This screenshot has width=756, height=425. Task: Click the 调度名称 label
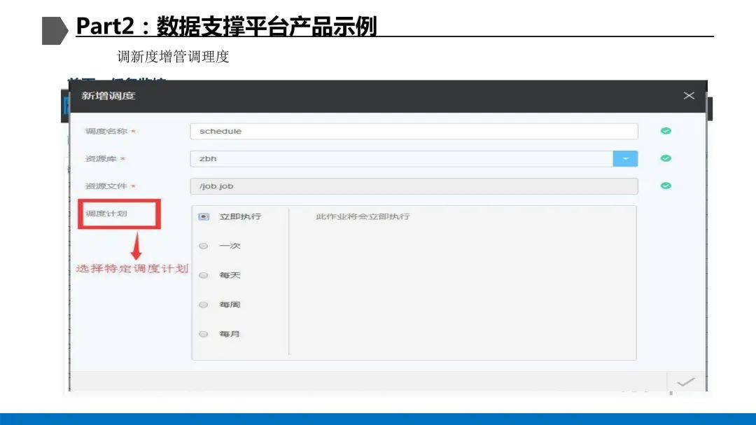point(106,131)
